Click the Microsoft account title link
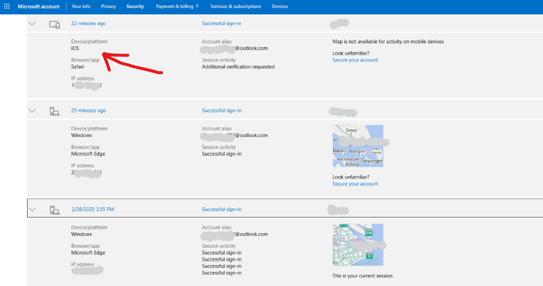Viewport: 543px width, 286px height. 38,7
